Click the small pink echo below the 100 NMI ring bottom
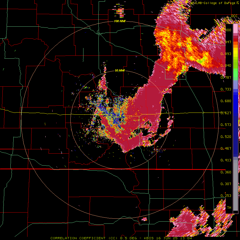Viewport: 240px width, 240px height. pos(144,219)
